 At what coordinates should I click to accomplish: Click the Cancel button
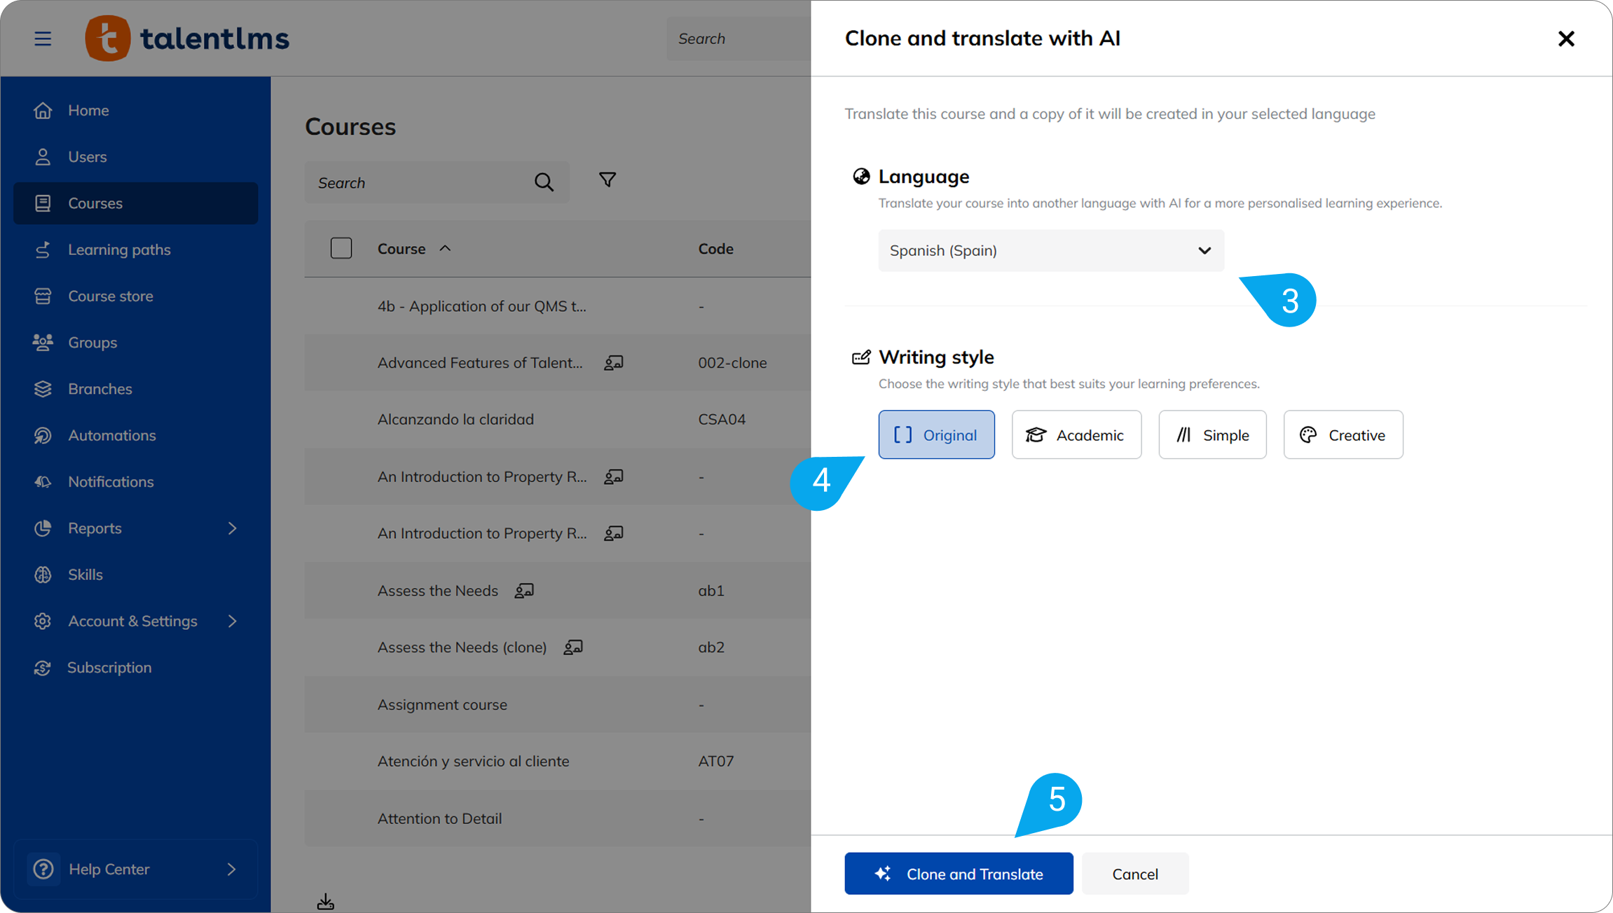[x=1134, y=874]
